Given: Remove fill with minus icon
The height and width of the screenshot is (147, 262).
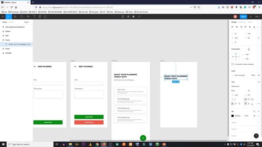Looking at the screenshot, I should pyautogui.click(x=258, y=116).
